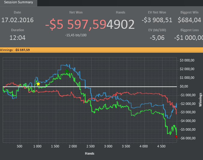Click the 2 500 x-axis tick label

pyautogui.click(x=91, y=146)
